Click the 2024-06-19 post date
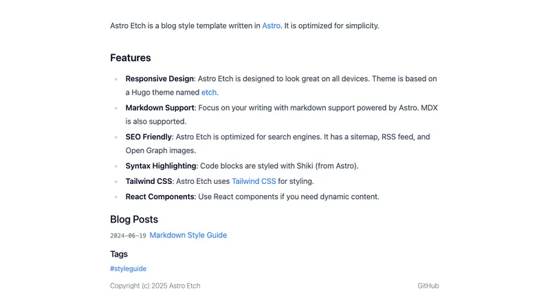Viewport: 550px width, 289px height. point(128,236)
